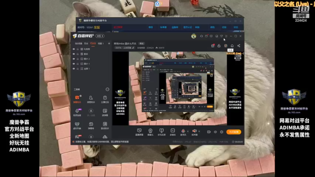This screenshot has height=177, width=315.
Task: Hide the first source layer via eye icon
Action: click(x=74, y=49)
